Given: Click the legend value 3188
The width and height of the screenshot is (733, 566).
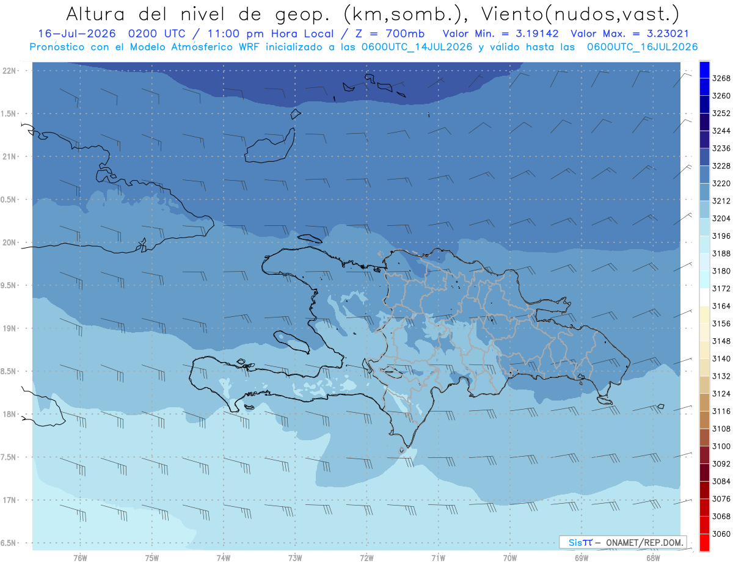Looking at the screenshot, I should pos(721,253).
